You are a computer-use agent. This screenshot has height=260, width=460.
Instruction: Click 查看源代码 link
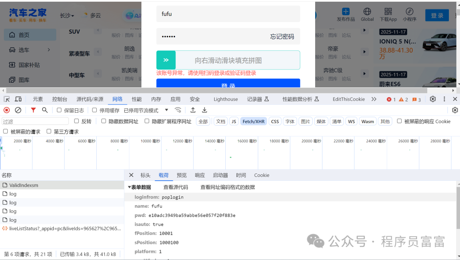[176, 187]
